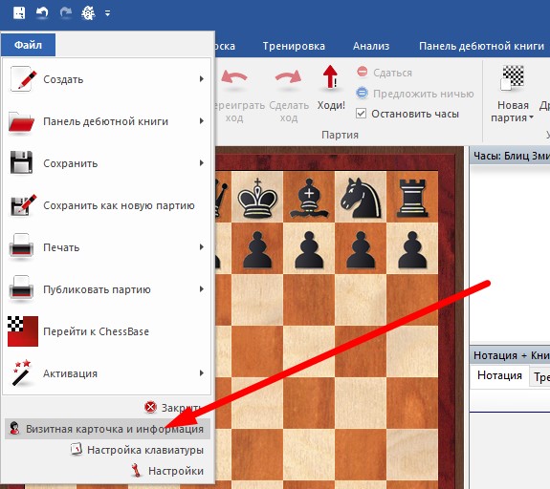Click the black knight piece on board

[361, 197]
